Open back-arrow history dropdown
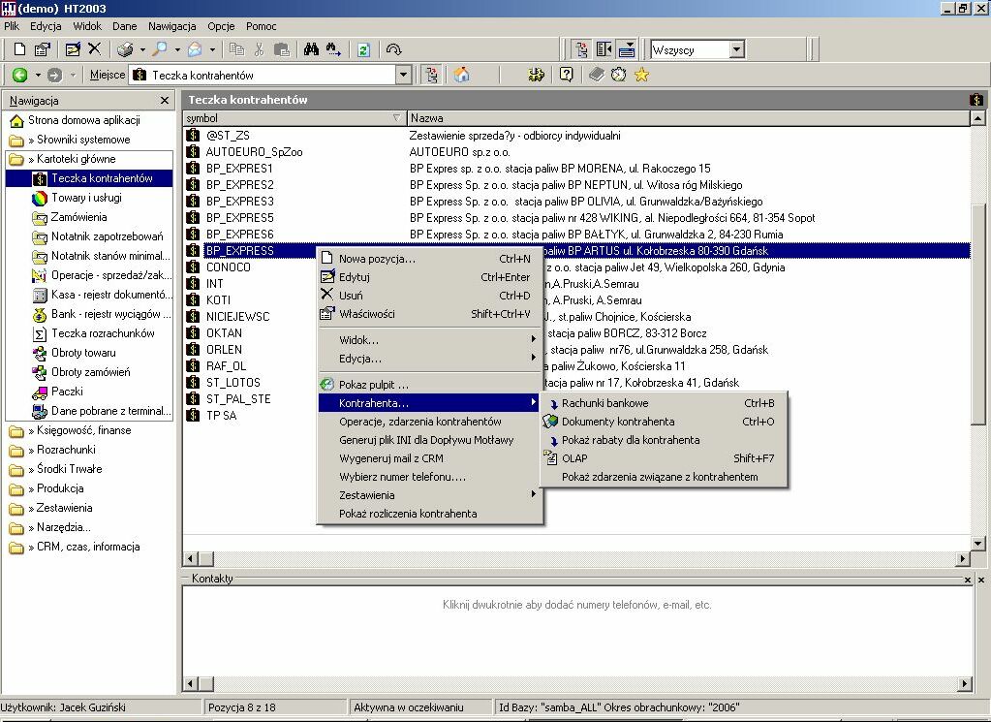Viewport: 991px width, 722px height. [x=37, y=76]
